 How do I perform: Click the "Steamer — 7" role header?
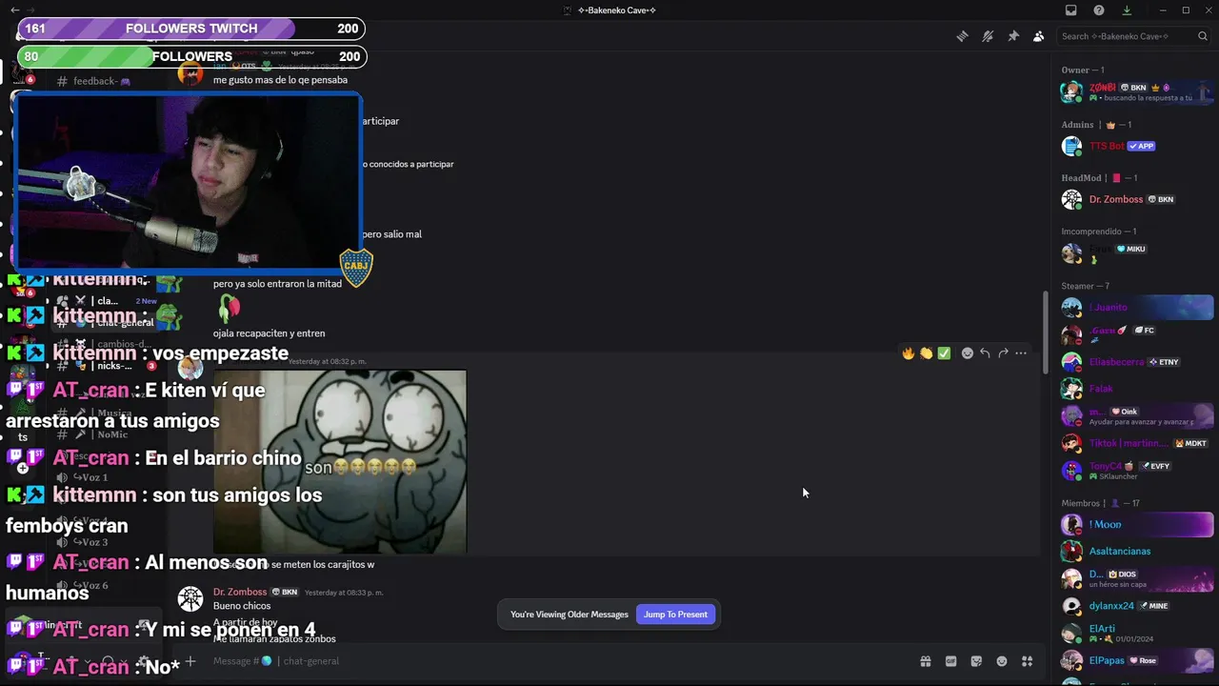(x=1086, y=286)
